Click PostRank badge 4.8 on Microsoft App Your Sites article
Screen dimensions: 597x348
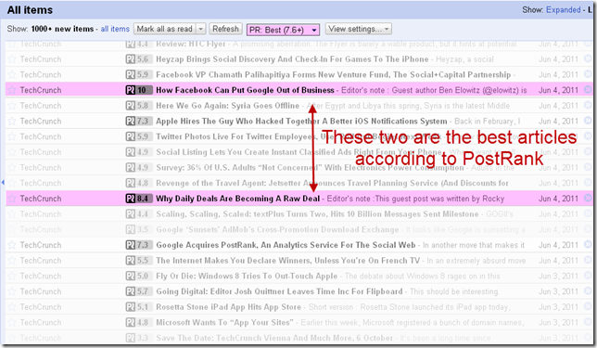(x=139, y=322)
